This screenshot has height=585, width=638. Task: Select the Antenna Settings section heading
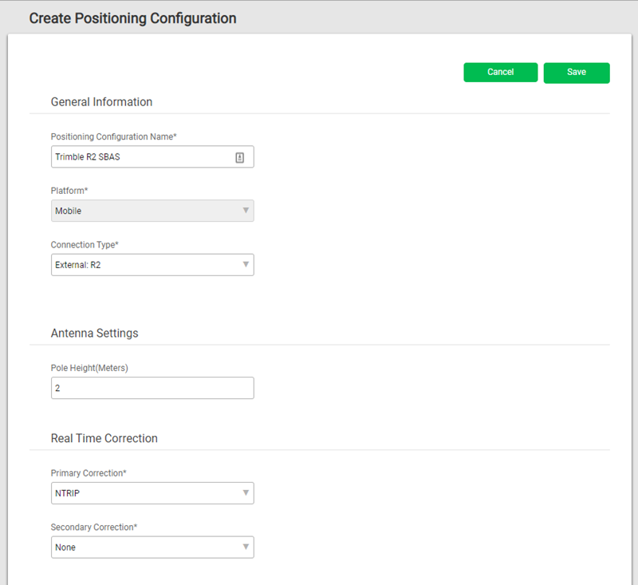(x=94, y=333)
